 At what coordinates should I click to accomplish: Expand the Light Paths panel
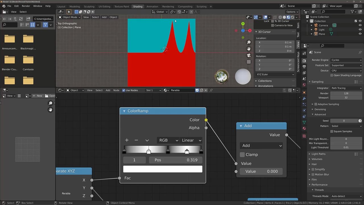pyautogui.click(x=318, y=154)
